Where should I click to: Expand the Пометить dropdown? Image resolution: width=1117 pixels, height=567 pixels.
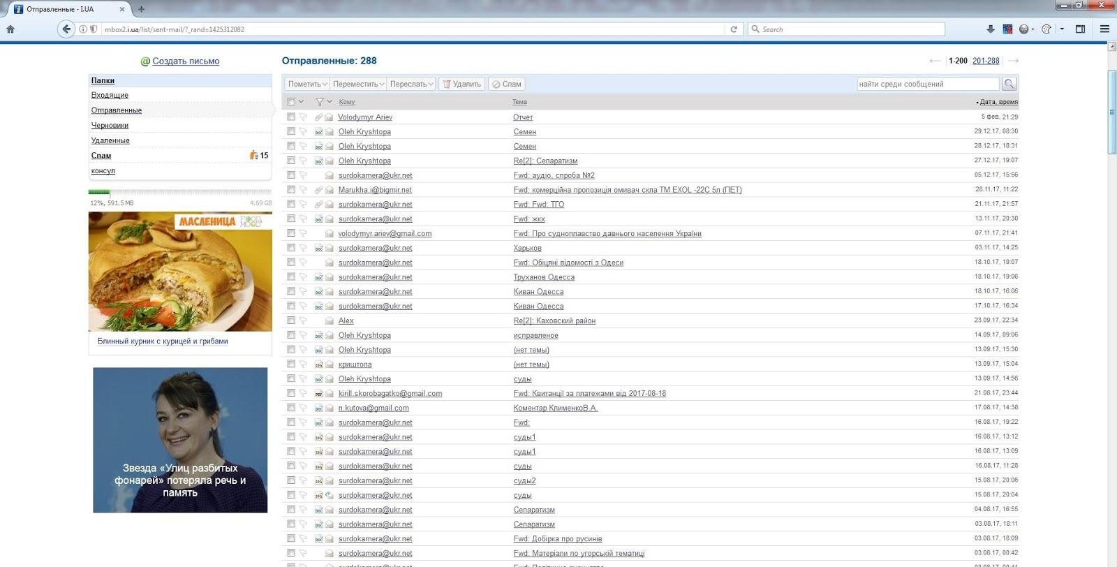[x=307, y=84]
